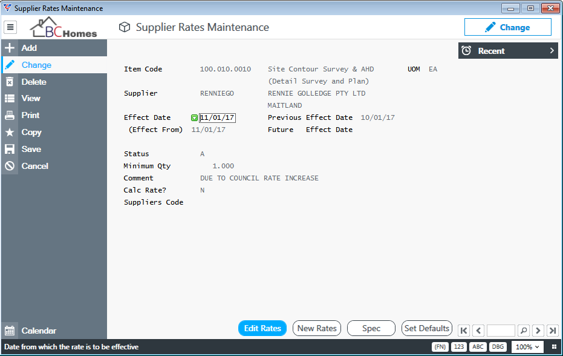This screenshot has height=356, width=563.
Task: Go to previous record
Action: 478,330
